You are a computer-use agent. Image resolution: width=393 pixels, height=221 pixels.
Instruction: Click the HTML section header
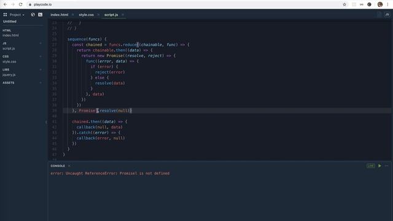click(7, 31)
